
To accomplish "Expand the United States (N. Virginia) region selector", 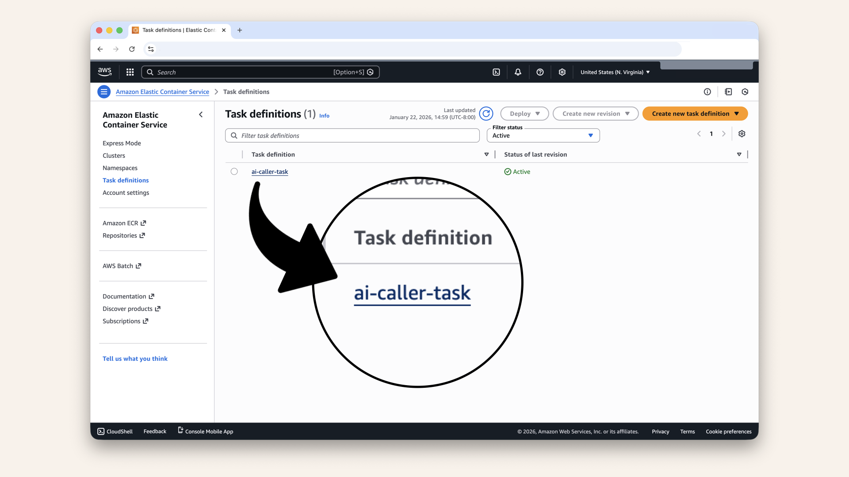I will pos(615,72).
